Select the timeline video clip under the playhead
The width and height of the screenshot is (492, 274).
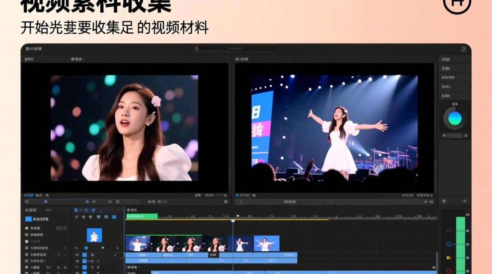[241, 244]
